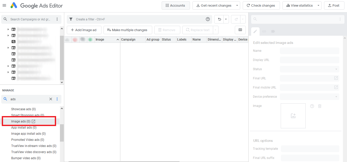Open Make multiple changes
Viewport: 347px width, 162px height.
128,30
